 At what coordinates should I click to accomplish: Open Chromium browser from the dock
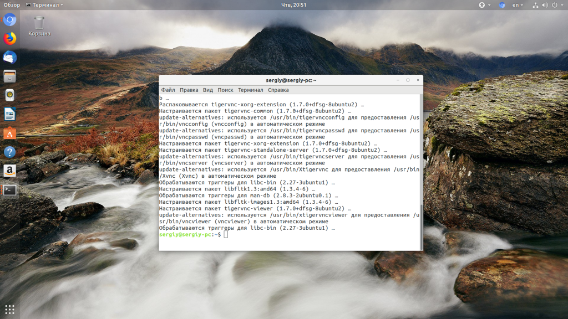click(9, 20)
